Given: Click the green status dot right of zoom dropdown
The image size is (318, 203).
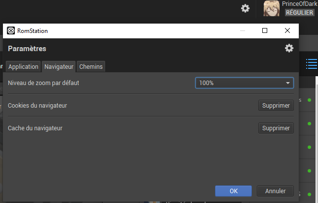Looking at the screenshot, I should coord(309,100).
